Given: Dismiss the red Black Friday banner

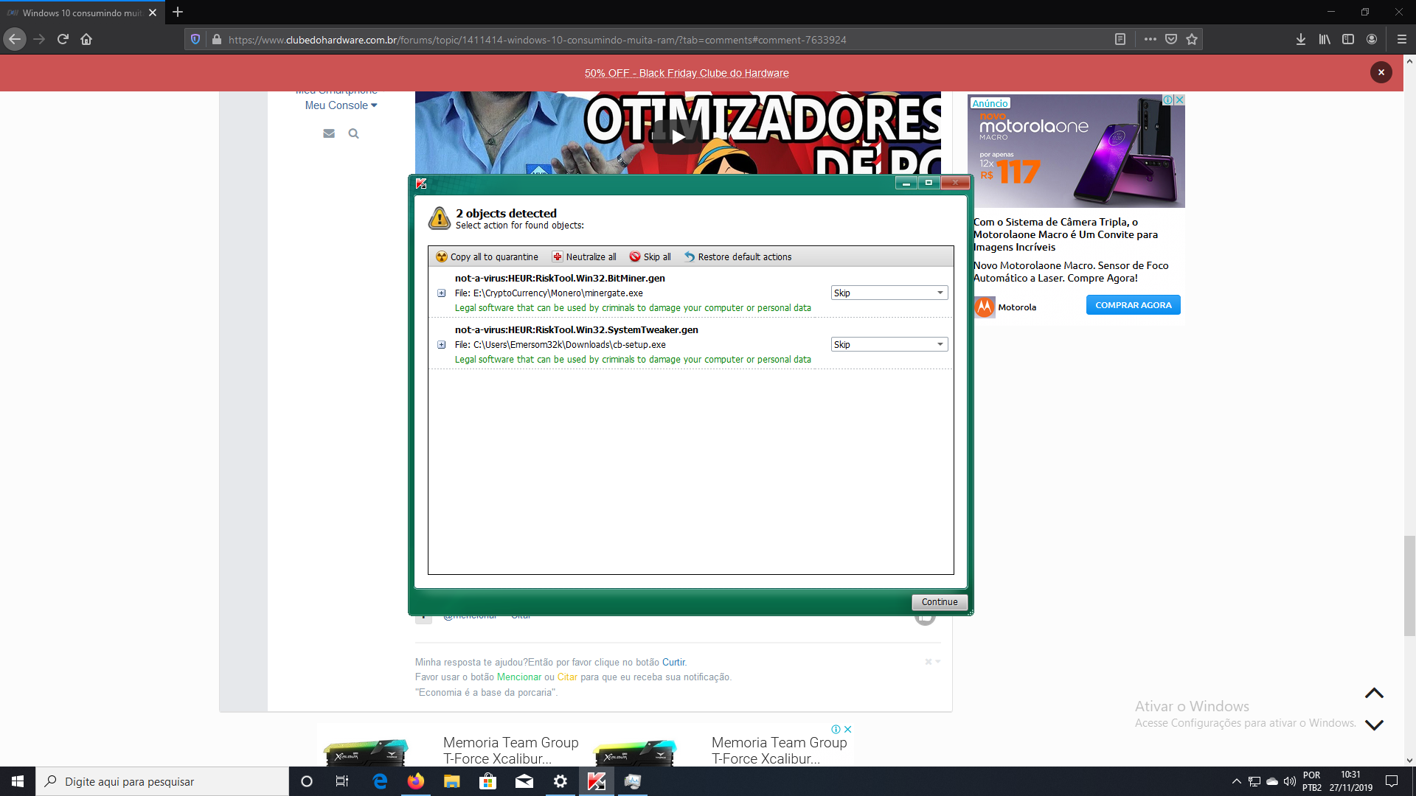Looking at the screenshot, I should point(1381,72).
